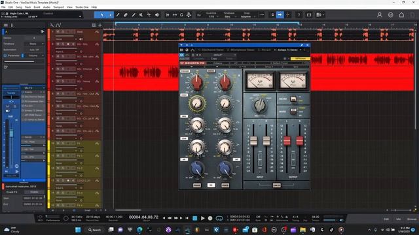Click the red left output fader
Screen dimensions: 419x235
(x=287, y=141)
